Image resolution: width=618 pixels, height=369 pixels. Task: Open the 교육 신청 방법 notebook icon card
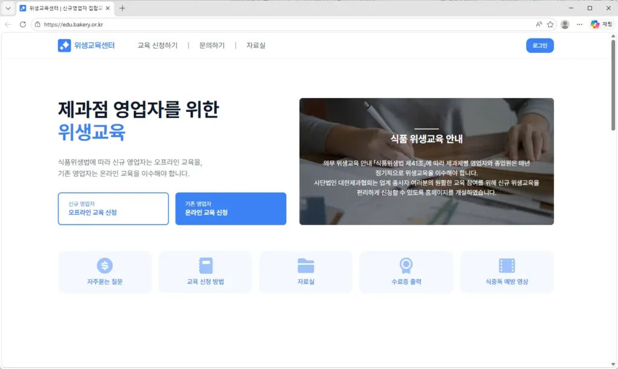205,272
